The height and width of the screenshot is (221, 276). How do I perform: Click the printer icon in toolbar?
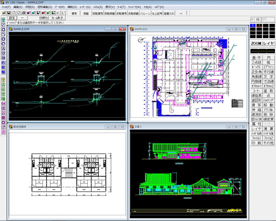(x=24, y=13)
